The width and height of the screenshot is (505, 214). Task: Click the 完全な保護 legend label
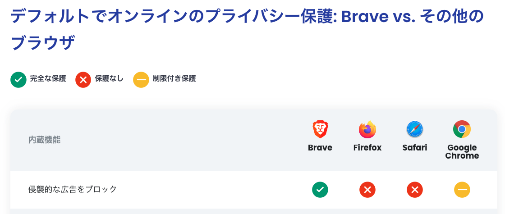click(x=48, y=79)
